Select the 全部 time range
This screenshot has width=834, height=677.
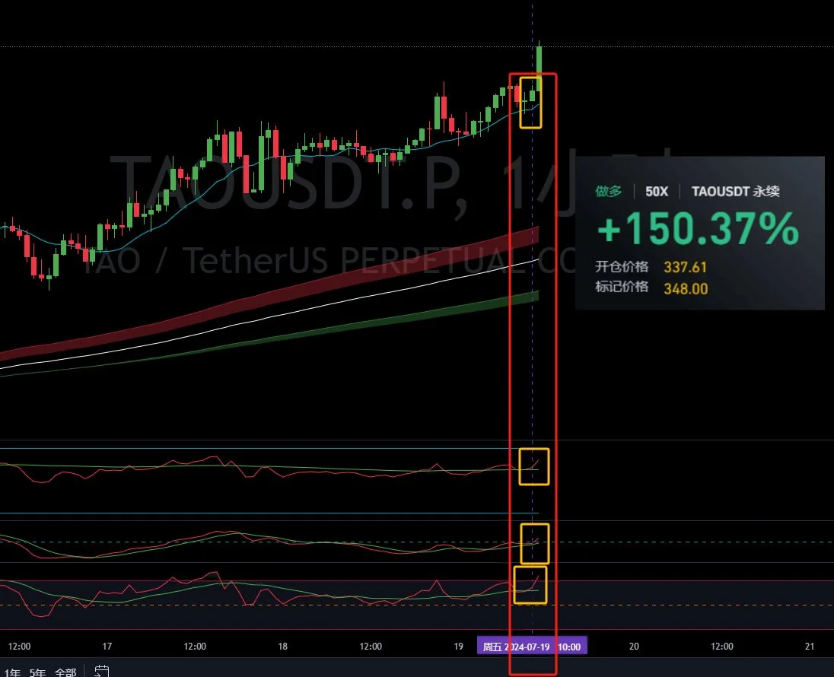[65, 672]
